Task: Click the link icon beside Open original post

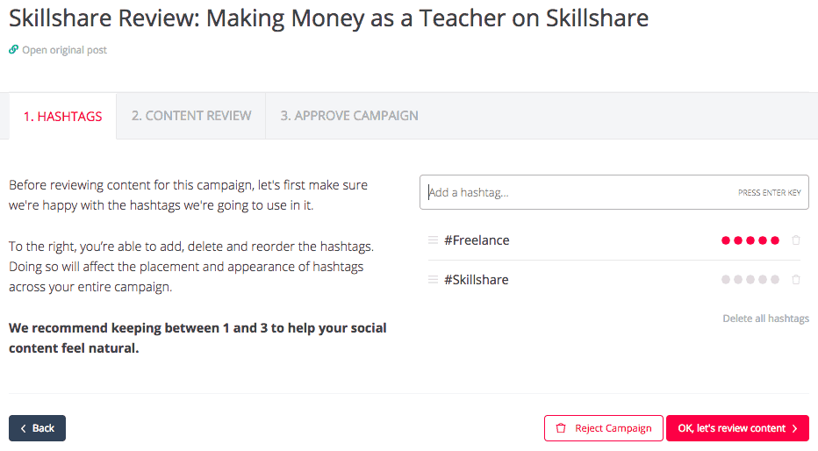Action: [13, 49]
